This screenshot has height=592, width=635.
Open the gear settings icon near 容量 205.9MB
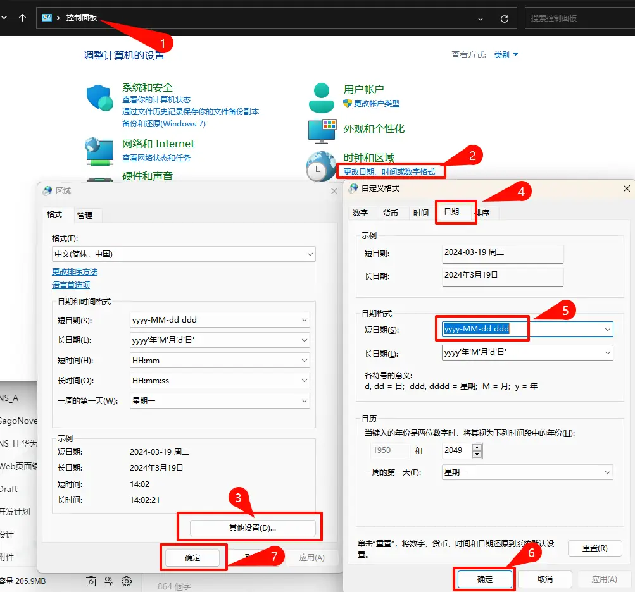[127, 581]
